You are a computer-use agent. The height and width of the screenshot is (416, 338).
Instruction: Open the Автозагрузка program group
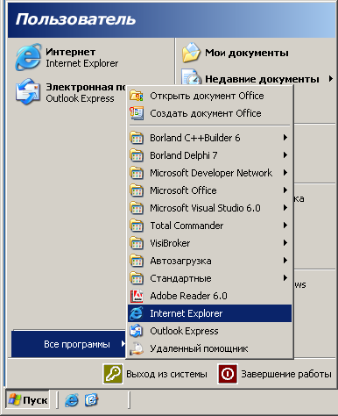(x=209, y=261)
